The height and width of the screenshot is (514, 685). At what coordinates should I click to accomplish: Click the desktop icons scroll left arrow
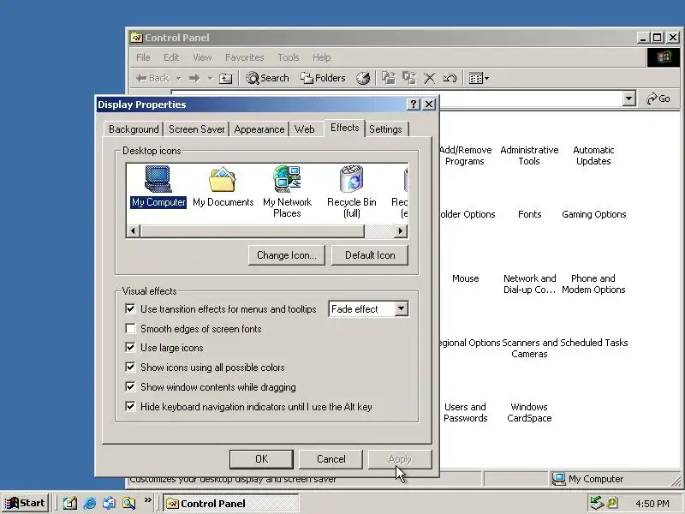tap(134, 230)
